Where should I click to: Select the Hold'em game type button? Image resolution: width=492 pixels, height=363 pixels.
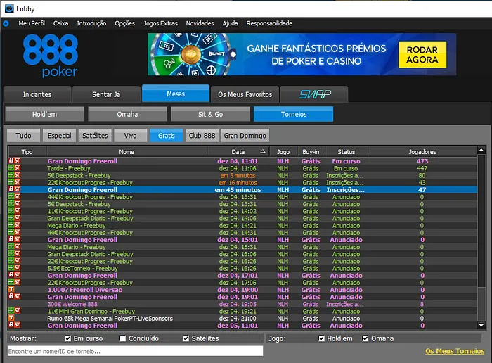(45, 114)
